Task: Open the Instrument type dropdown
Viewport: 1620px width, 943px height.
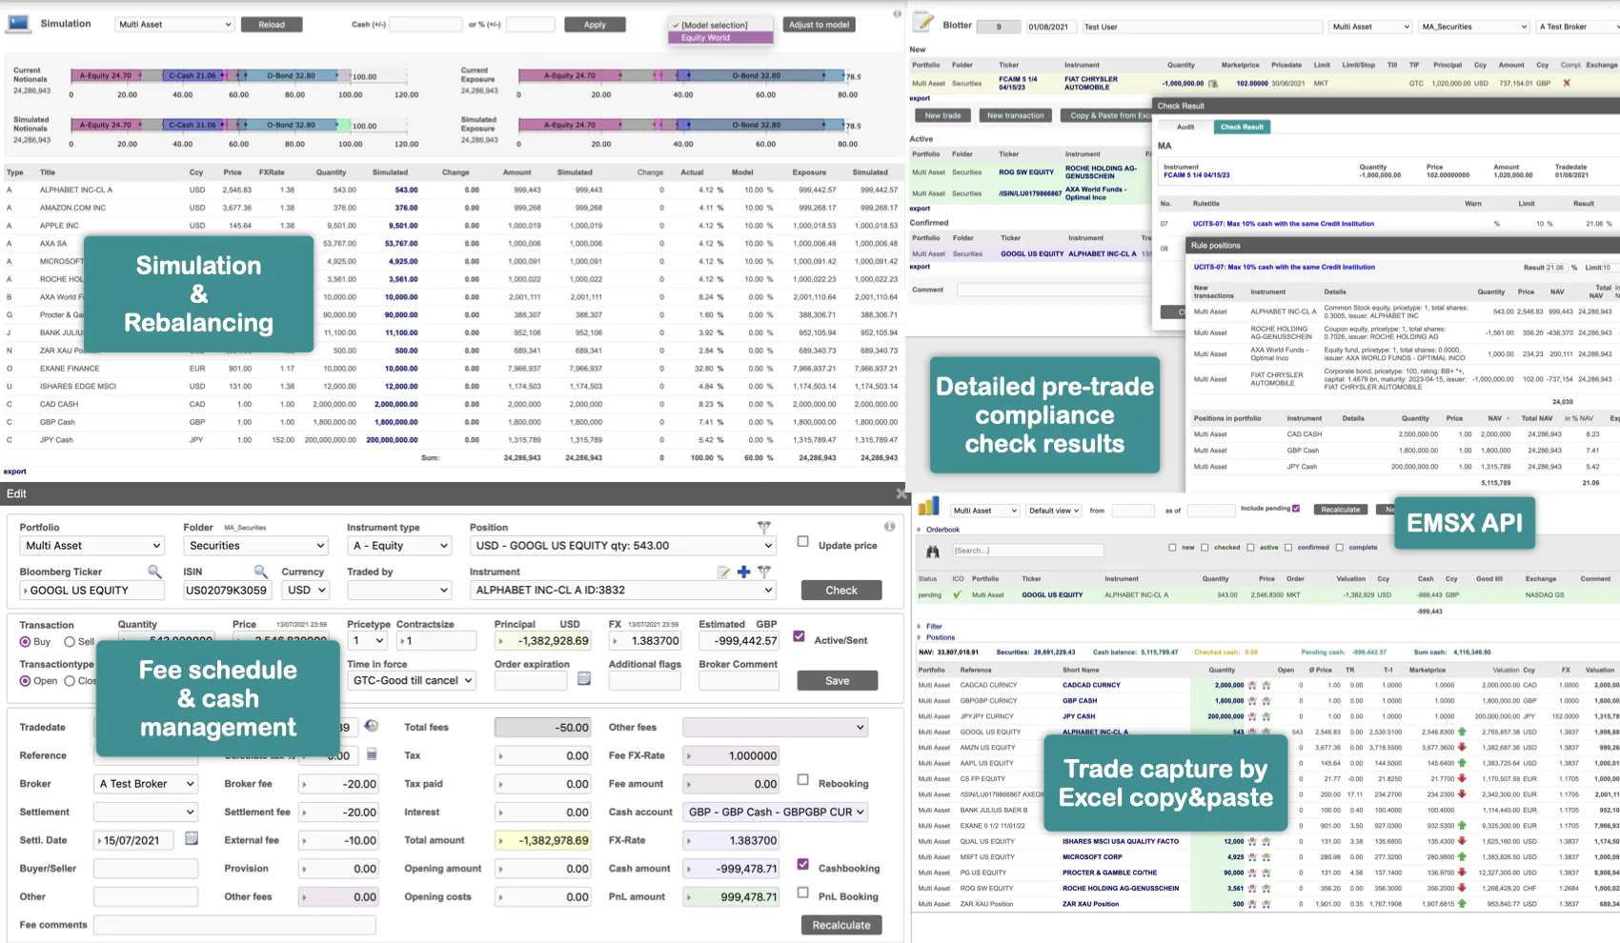Action: 399,546
